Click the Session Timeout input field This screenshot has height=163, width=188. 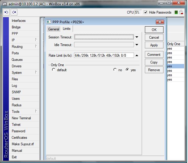click(104, 37)
